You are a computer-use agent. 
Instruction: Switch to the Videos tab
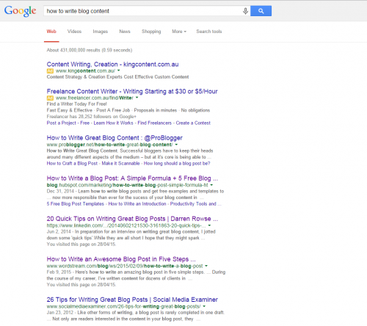(74, 32)
